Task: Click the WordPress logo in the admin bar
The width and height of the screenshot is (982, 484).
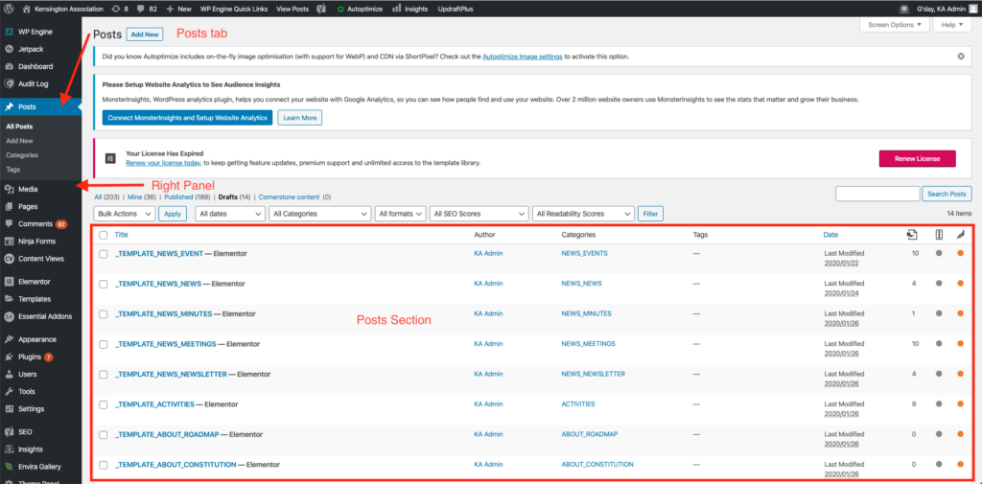Action: pos(10,10)
